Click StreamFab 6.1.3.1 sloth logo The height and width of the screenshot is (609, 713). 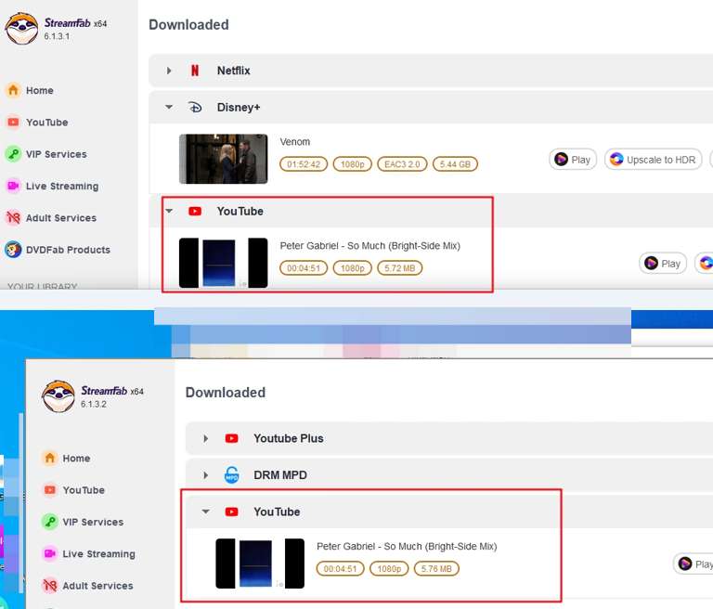[21, 29]
